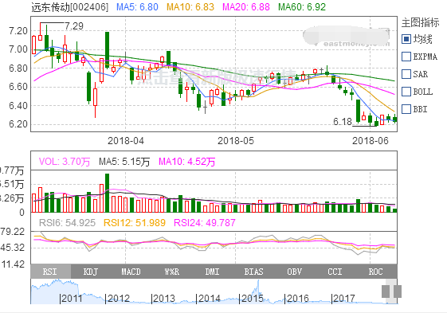
Task: Open the OBV indicator tab
Action: pyautogui.click(x=294, y=272)
